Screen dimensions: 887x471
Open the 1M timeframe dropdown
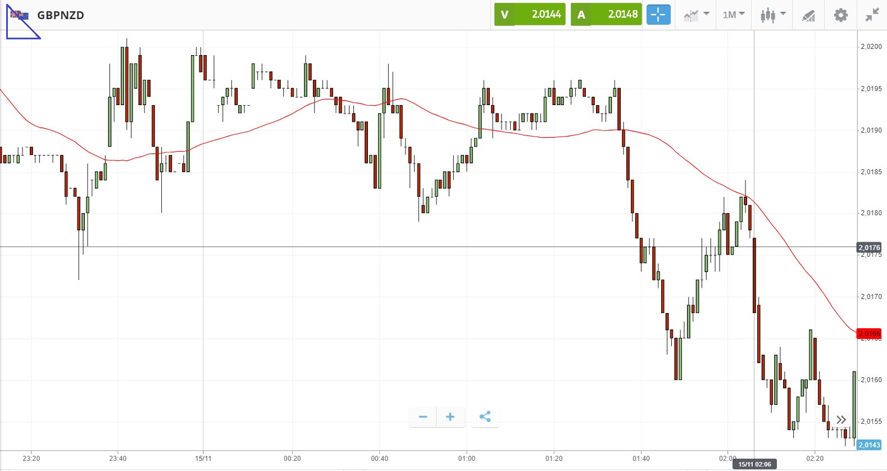click(x=733, y=15)
